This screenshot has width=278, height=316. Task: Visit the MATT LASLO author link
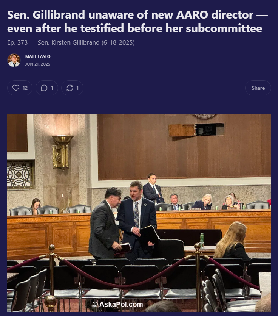38,56
